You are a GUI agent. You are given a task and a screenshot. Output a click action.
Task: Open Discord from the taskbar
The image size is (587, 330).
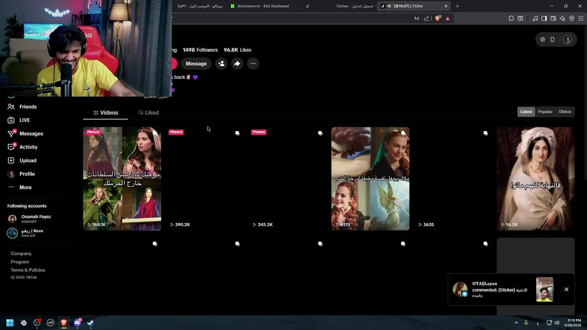coord(77,323)
